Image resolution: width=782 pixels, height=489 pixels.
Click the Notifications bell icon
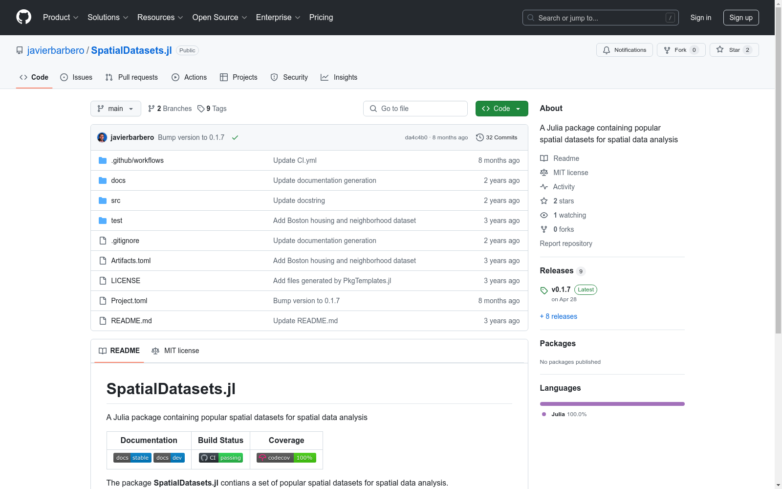click(607, 50)
